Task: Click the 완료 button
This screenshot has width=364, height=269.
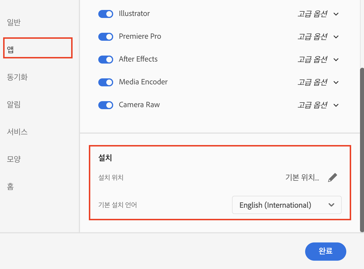Action: point(326,251)
